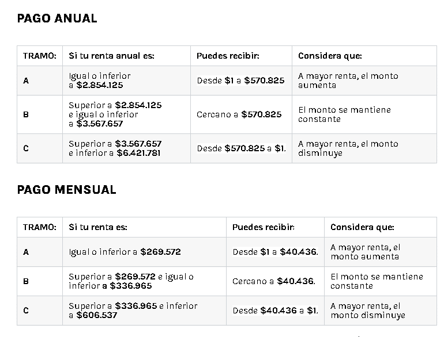The width and height of the screenshot is (444, 337).
Task: Click the "Igual o inferior a $2.854.125" cell
Action: [x=100, y=81]
